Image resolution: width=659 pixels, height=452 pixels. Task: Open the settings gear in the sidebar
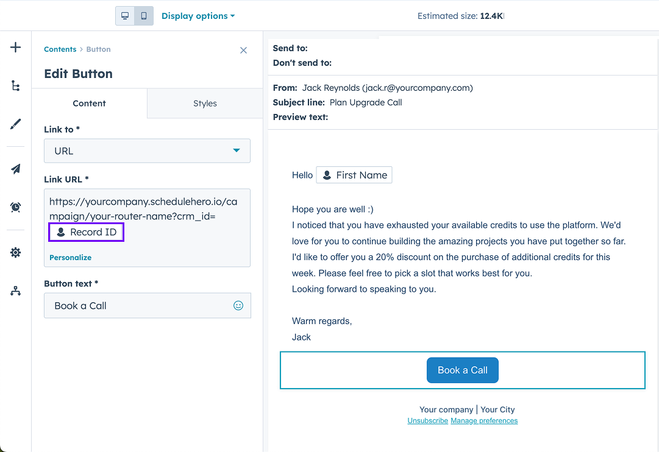(15, 252)
